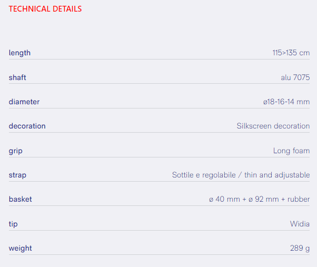317x267 pixels.
Task: Click the diameter label
Action: (x=24, y=102)
